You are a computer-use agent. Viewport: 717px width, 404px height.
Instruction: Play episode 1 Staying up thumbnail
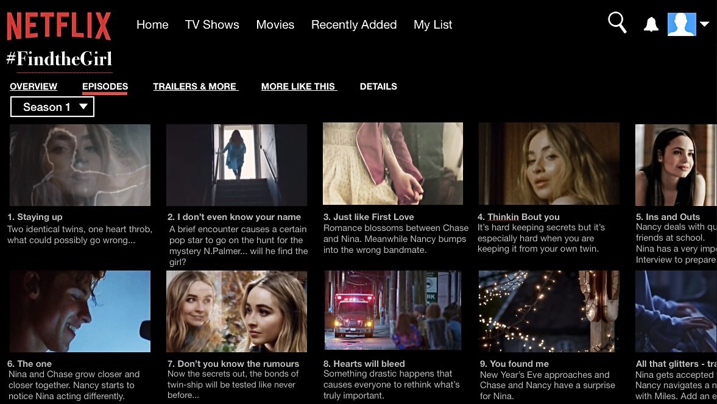click(x=80, y=165)
